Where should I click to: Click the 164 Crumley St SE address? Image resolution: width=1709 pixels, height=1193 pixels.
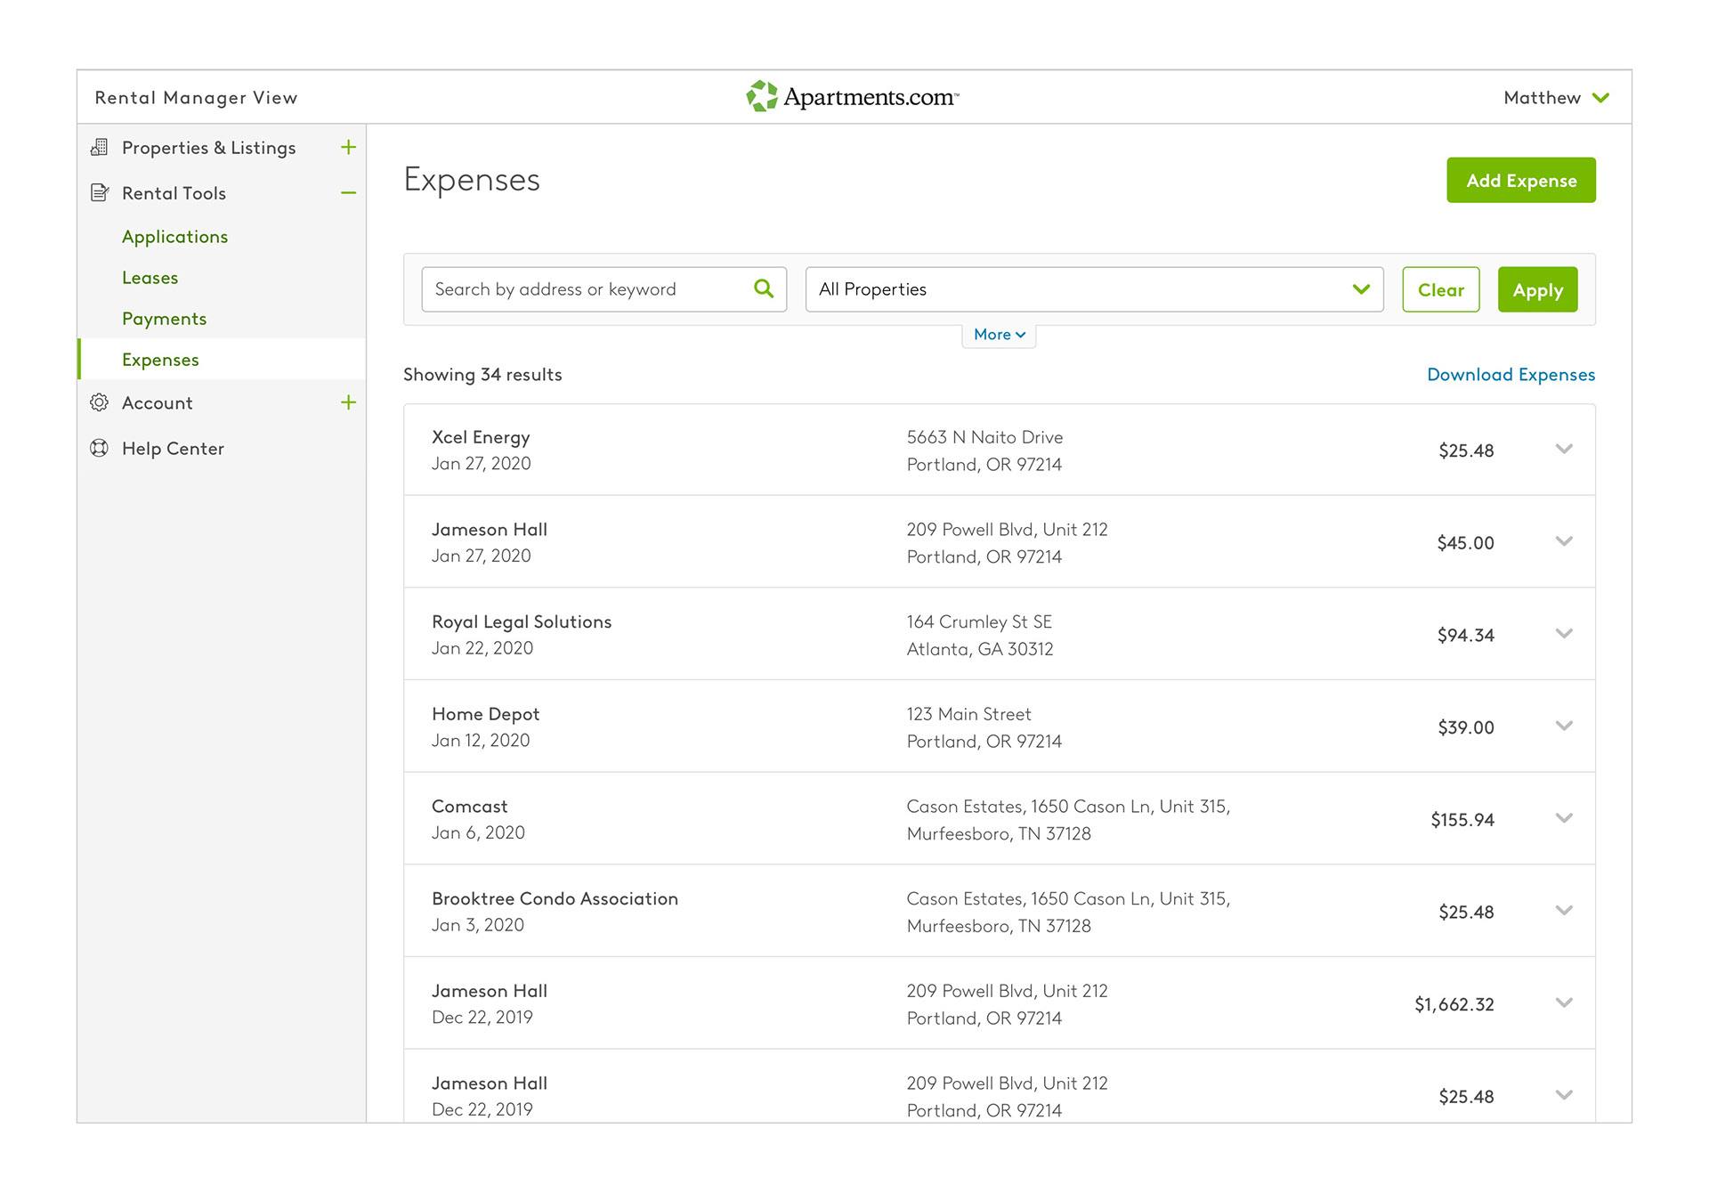979,621
